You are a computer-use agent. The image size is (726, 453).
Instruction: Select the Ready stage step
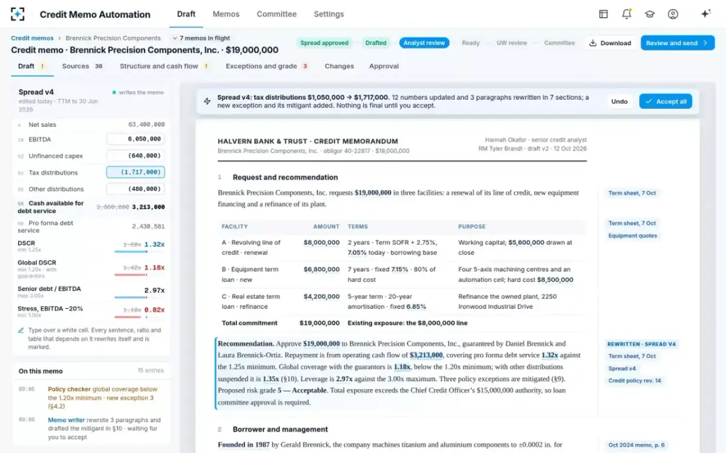(x=471, y=43)
